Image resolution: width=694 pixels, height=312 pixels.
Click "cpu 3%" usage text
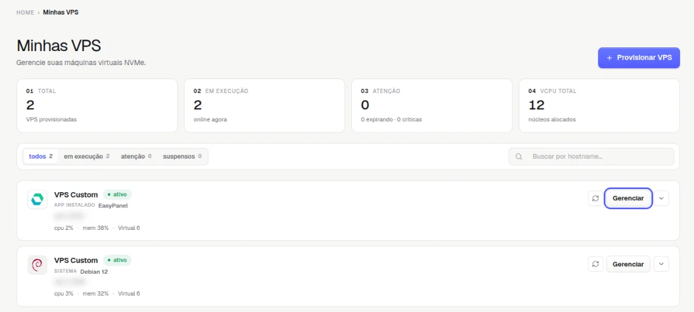[64, 294]
